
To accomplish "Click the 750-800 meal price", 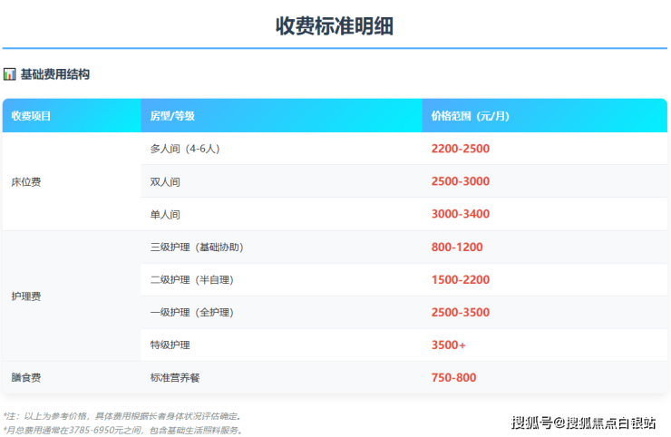I will click(x=453, y=377).
